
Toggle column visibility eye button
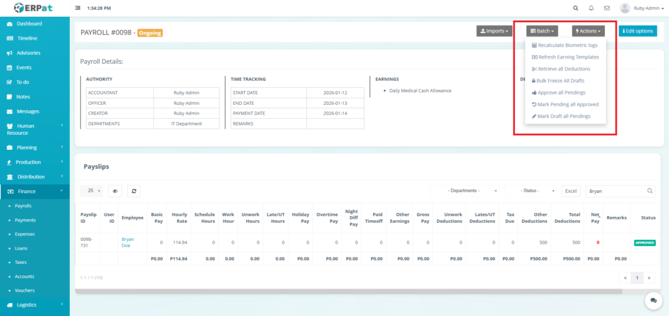(x=115, y=191)
